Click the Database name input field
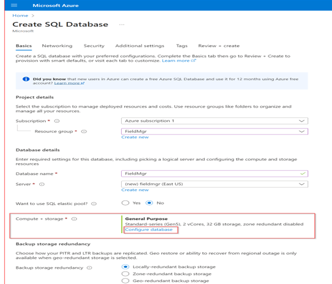 click(214, 174)
